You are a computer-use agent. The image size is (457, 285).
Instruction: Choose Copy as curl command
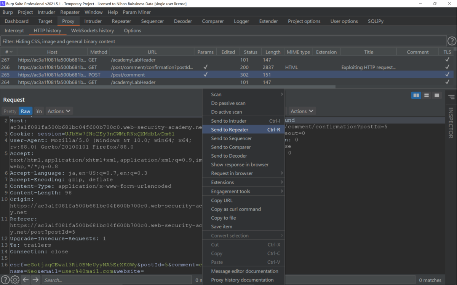click(244, 209)
